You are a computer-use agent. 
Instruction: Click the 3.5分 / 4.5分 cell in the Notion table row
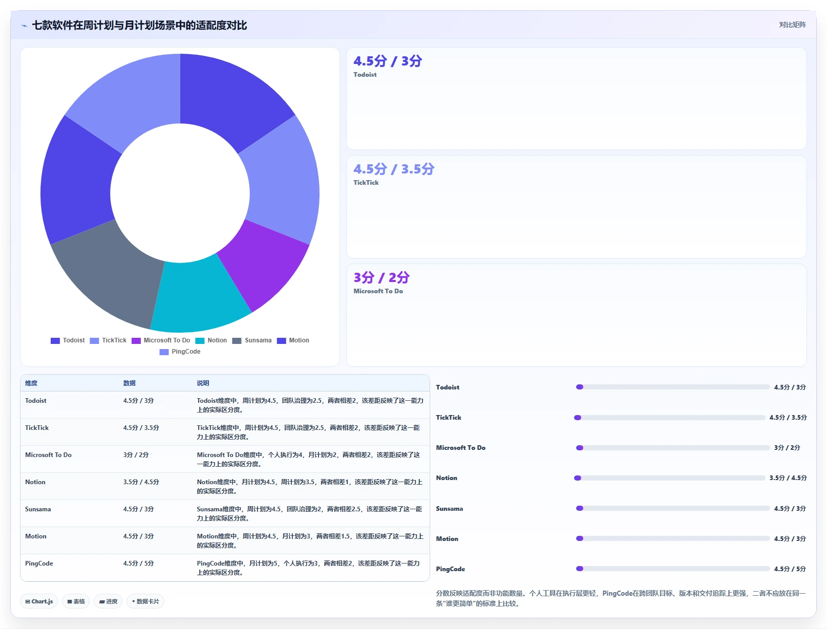click(141, 482)
